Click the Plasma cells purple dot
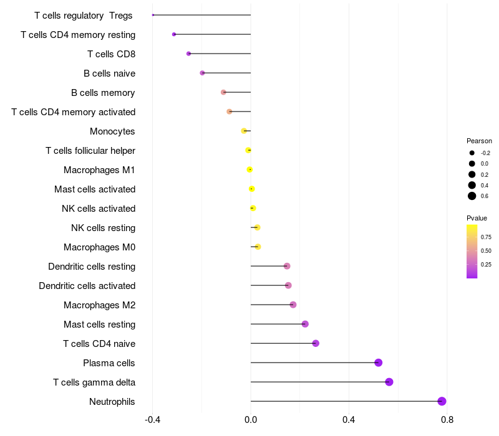 [x=378, y=363]
